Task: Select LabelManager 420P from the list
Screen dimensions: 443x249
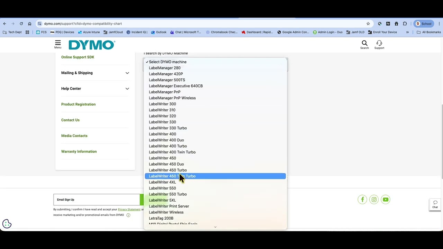Action: 215,74
